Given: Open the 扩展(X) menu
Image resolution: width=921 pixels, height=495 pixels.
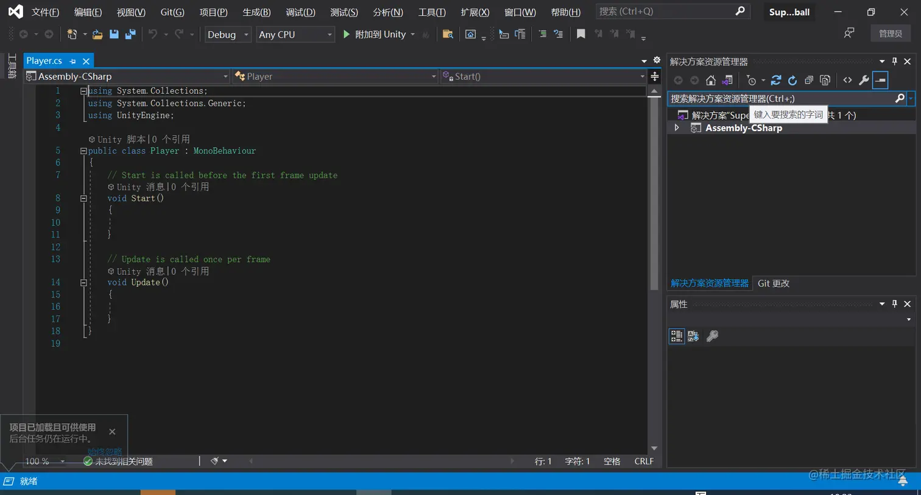Looking at the screenshot, I should click(475, 12).
